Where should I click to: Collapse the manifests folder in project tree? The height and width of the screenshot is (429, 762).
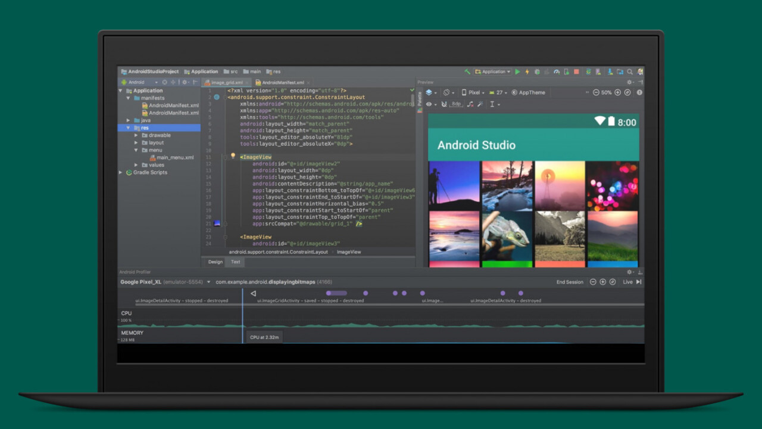point(129,98)
